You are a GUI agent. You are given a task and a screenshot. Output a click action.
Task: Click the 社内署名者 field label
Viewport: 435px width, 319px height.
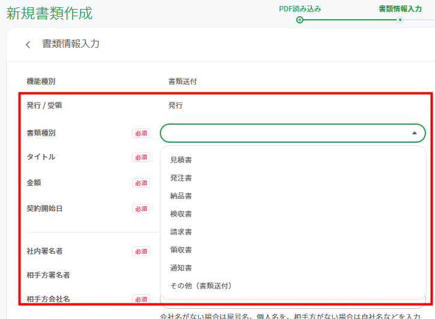[x=44, y=251]
